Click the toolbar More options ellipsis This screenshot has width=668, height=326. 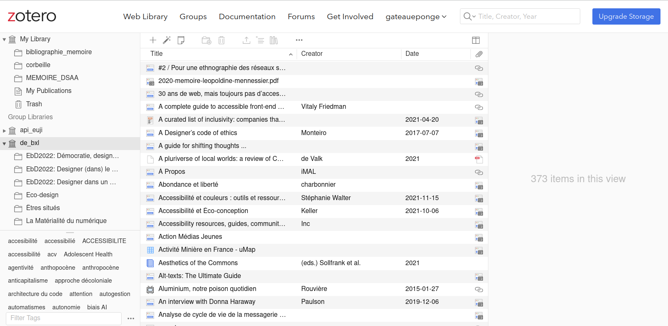[x=299, y=40]
